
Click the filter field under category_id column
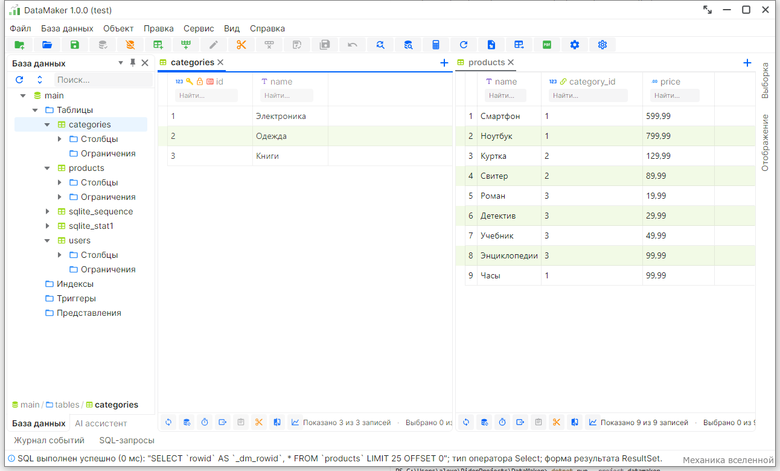588,95
